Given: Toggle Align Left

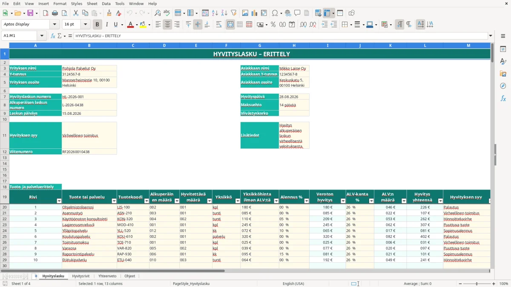Looking at the screenshot, I should [158, 25].
